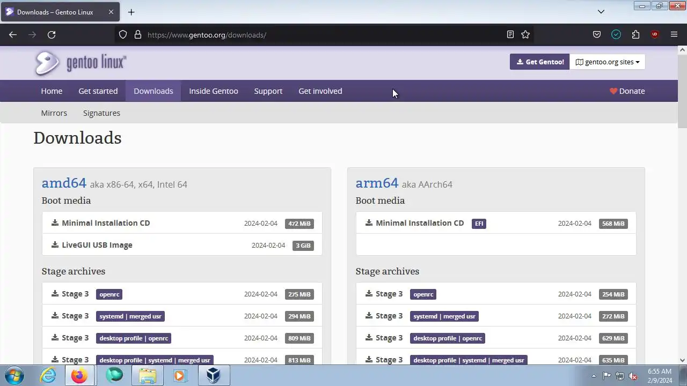Click the vertical scrollbar thumb
The width and height of the screenshot is (687, 386).
(682, 91)
